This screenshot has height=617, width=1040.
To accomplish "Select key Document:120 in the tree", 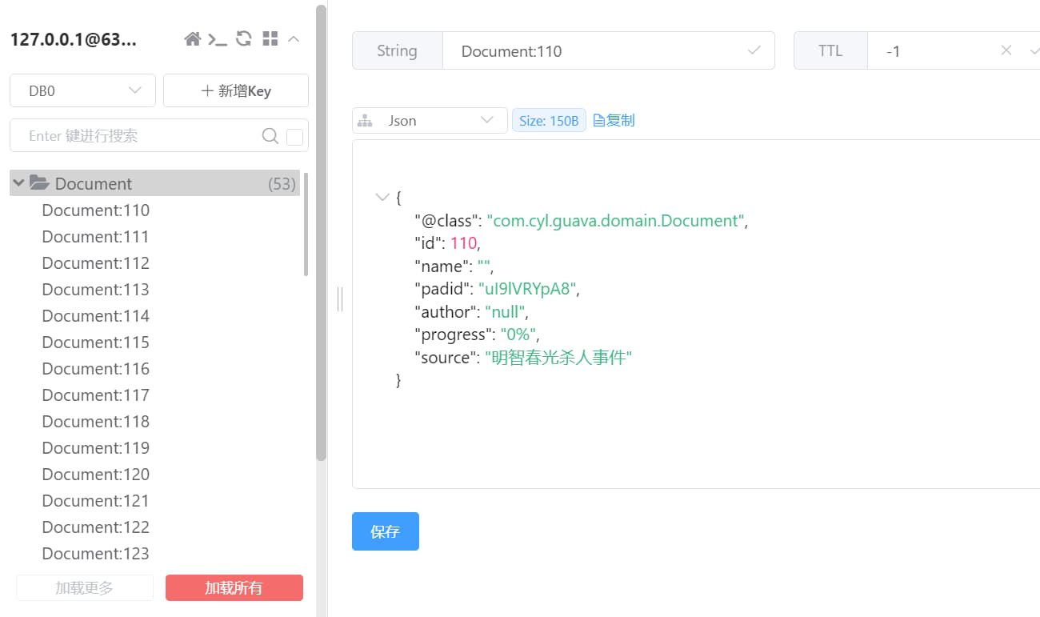I will pyautogui.click(x=96, y=475).
